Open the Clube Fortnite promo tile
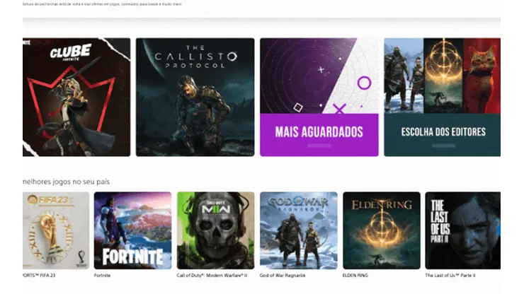This screenshot has height=294, width=524. [x=76, y=97]
